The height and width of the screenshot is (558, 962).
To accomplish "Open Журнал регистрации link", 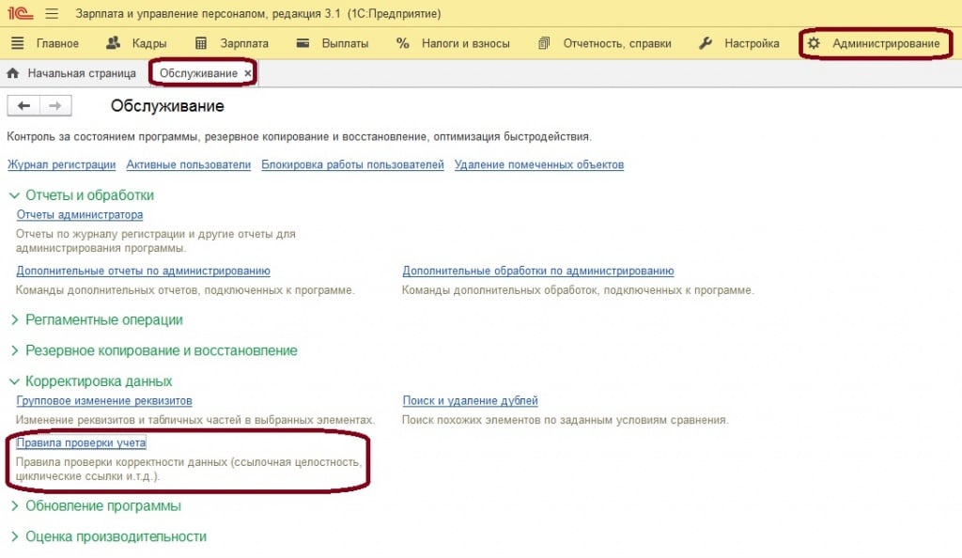I will 61,164.
